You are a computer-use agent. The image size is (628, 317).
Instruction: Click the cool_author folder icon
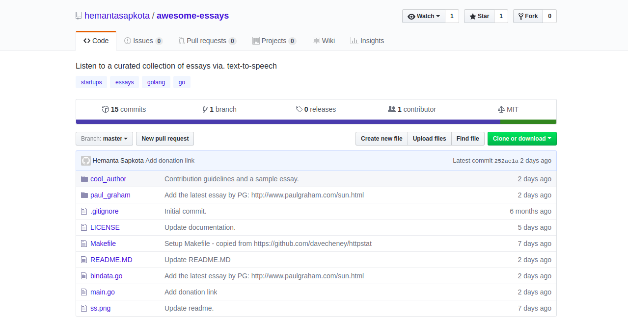pyautogui.click(x=84, y=179)
